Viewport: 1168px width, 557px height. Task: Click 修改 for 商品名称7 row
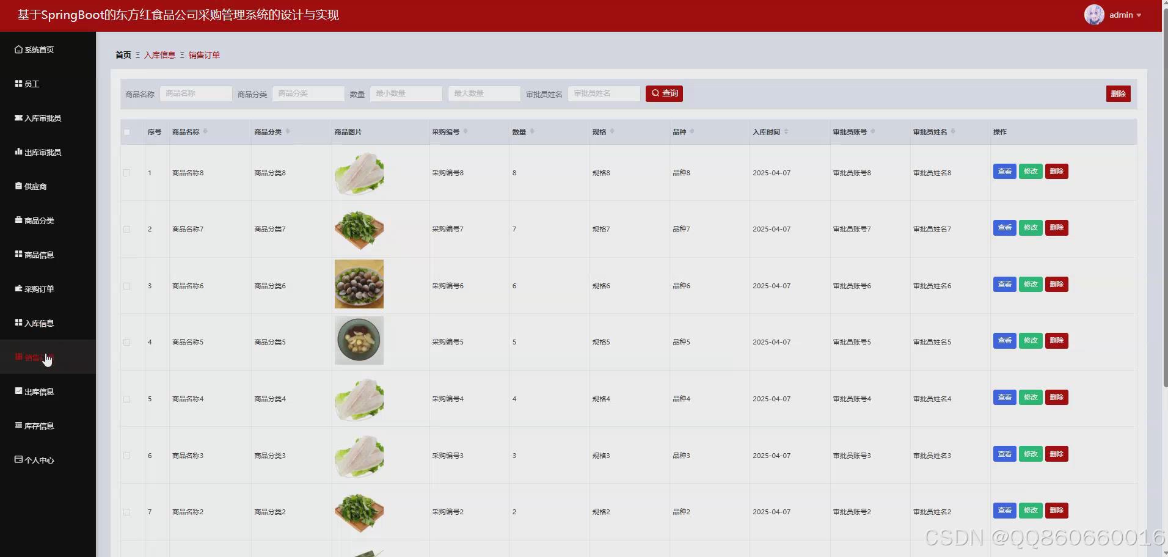pos(1031,227)
